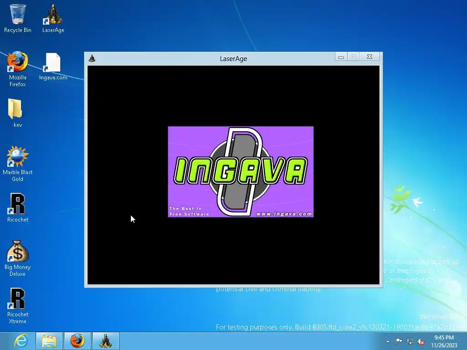467x350 pixels.
Task: Click the www.ingava.com text on splash
Action: coord(284,214)
